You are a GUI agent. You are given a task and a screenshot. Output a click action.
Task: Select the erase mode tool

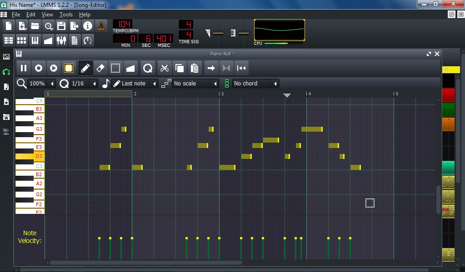click(x=100, y=68)
